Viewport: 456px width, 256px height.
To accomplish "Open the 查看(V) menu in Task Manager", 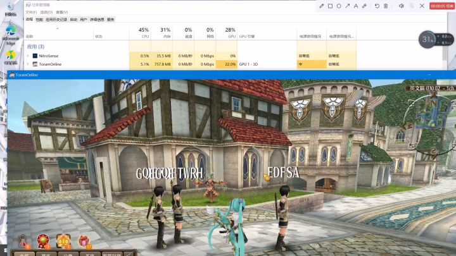I will 61,12.
